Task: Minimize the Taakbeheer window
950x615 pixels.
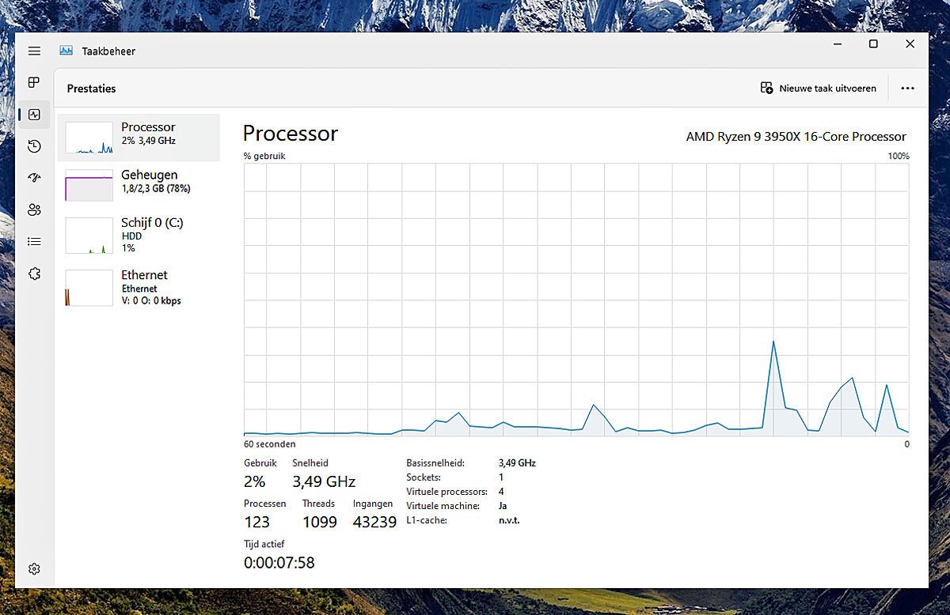Action: click(838, 44)
